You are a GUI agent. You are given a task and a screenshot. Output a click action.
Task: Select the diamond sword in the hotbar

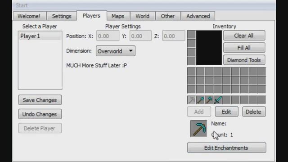click(218, 100)
